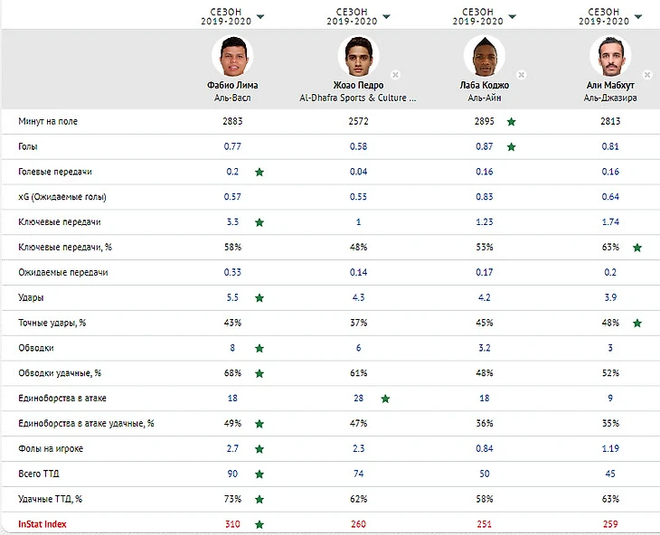Remove Лаба Коджо from the comparison
660x535 pixels.
[x=521, y=75]
